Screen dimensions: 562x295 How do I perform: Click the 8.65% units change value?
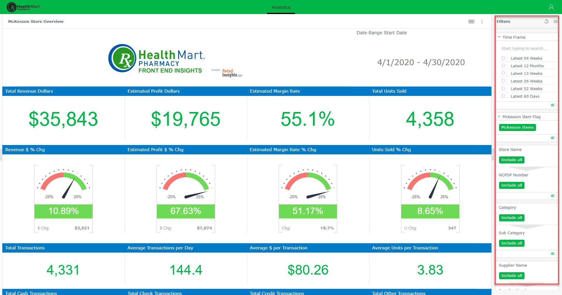tap(430, 211)
